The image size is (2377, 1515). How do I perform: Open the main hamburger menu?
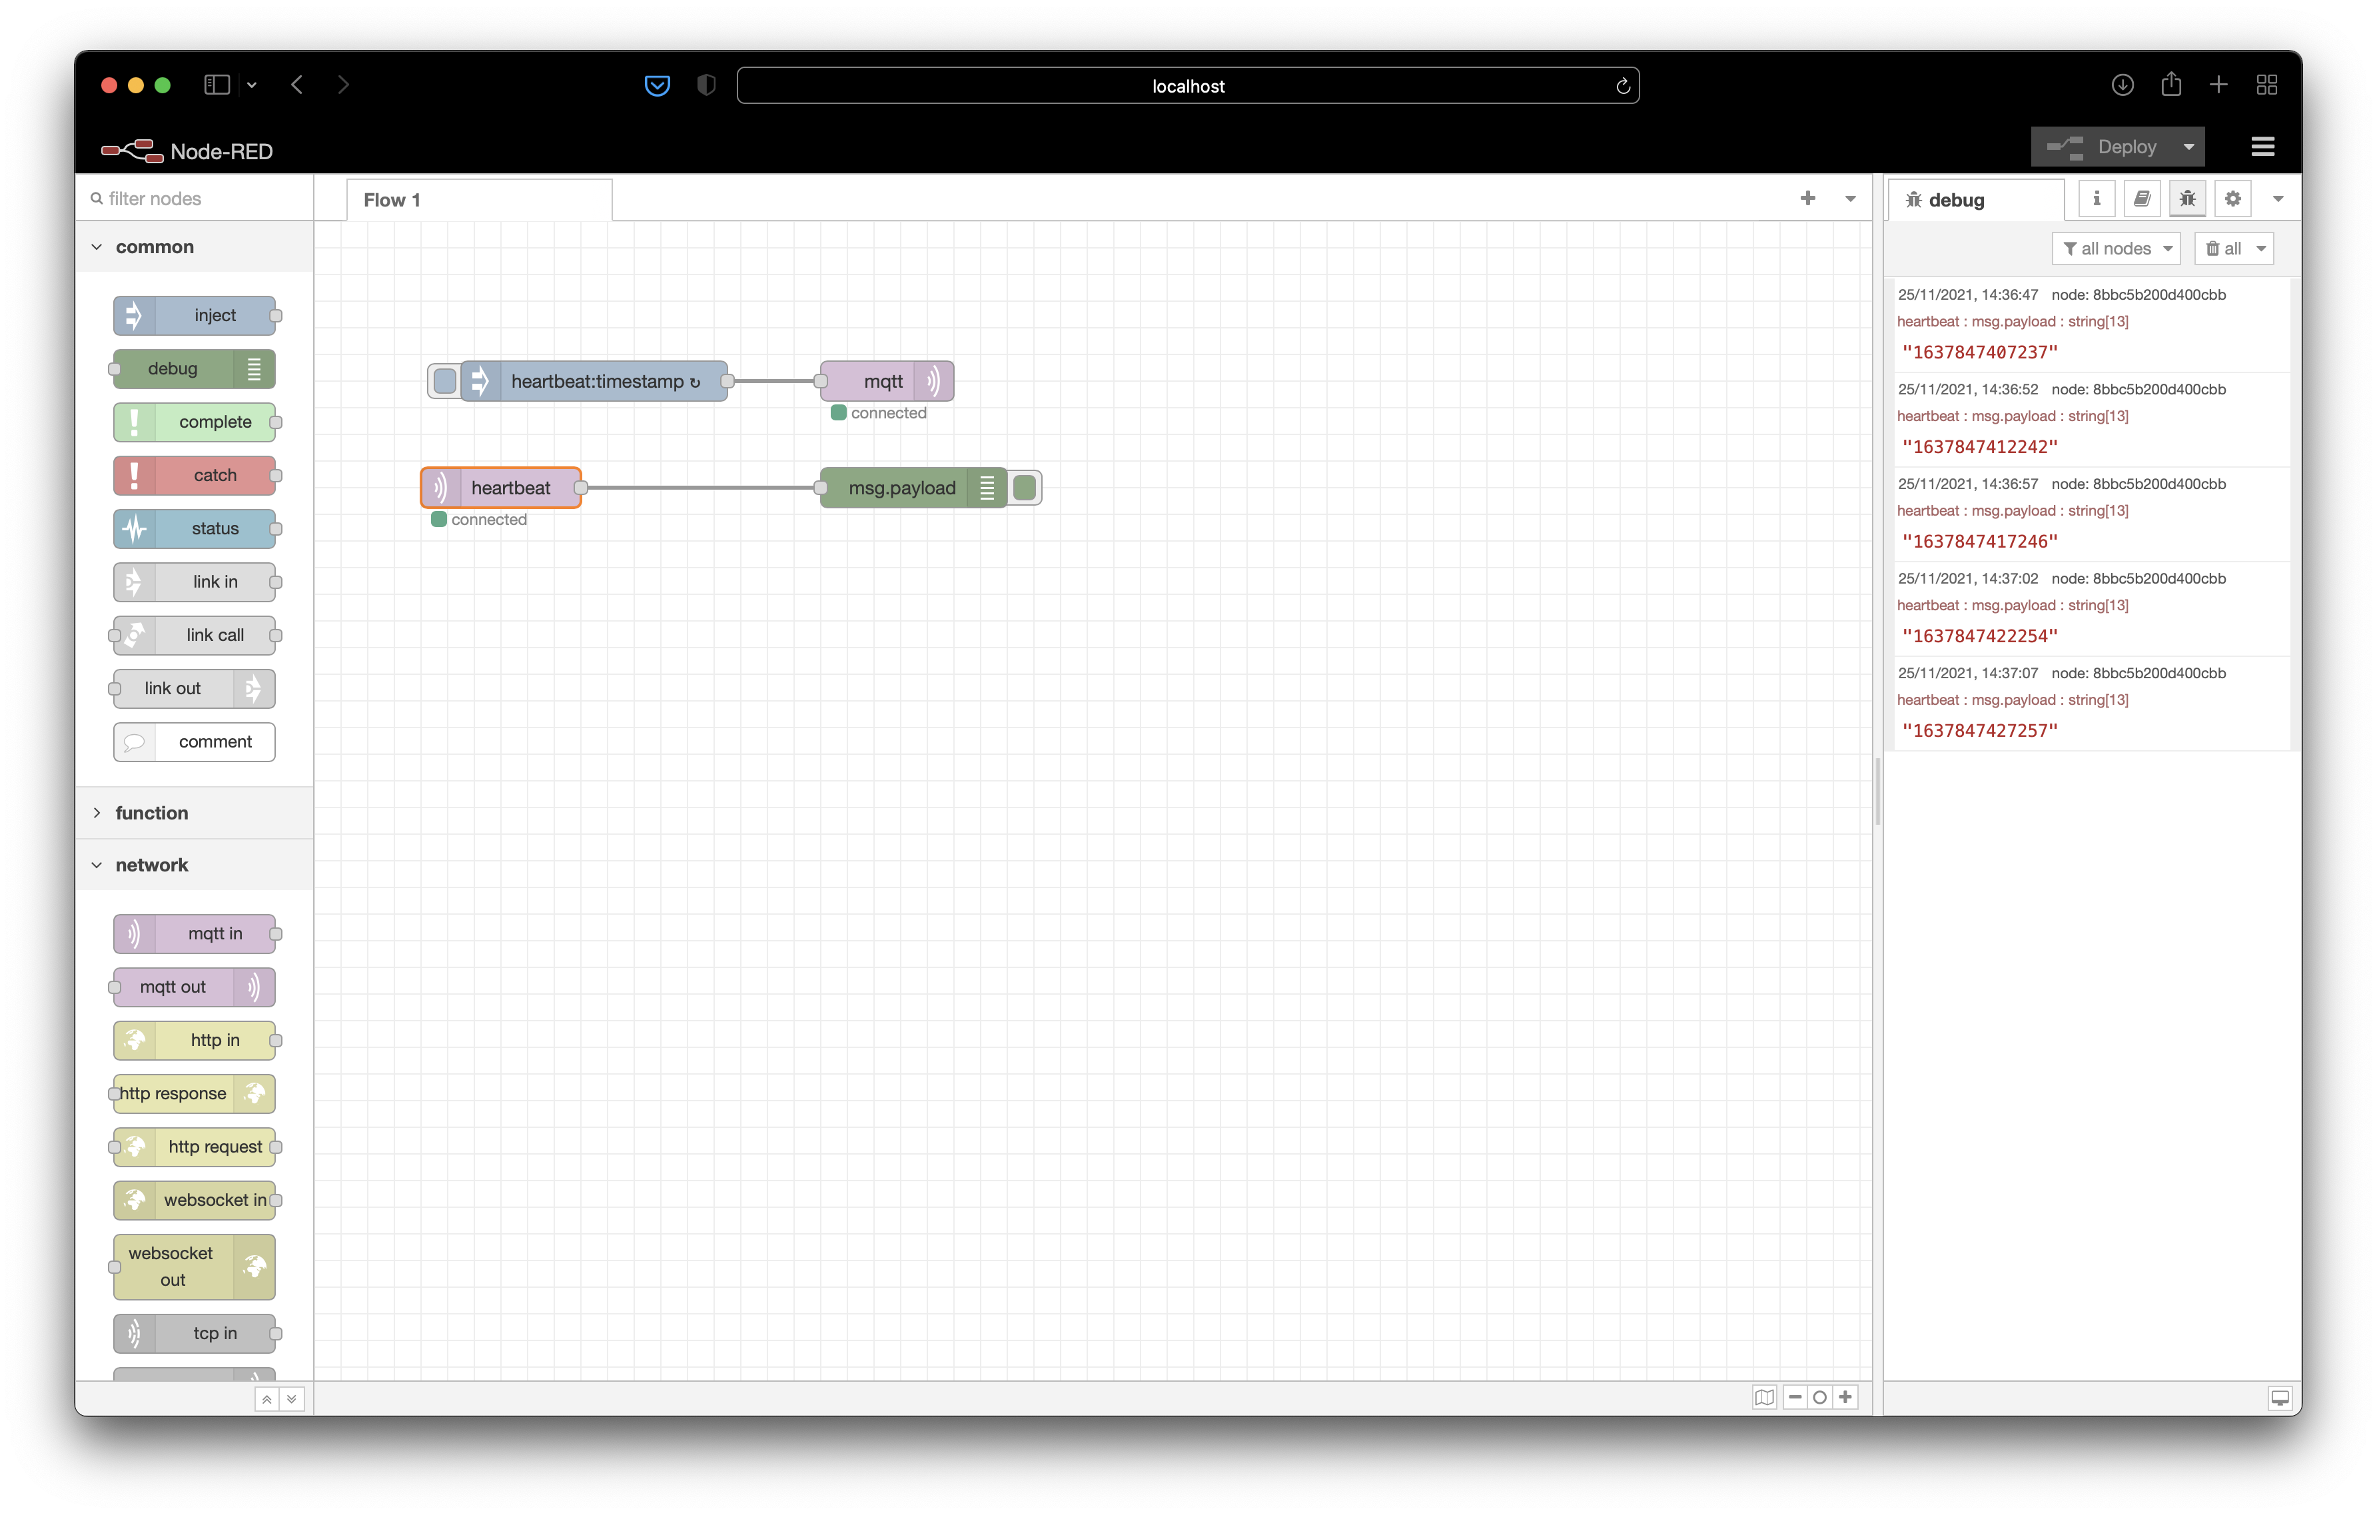click(2262, 146)
